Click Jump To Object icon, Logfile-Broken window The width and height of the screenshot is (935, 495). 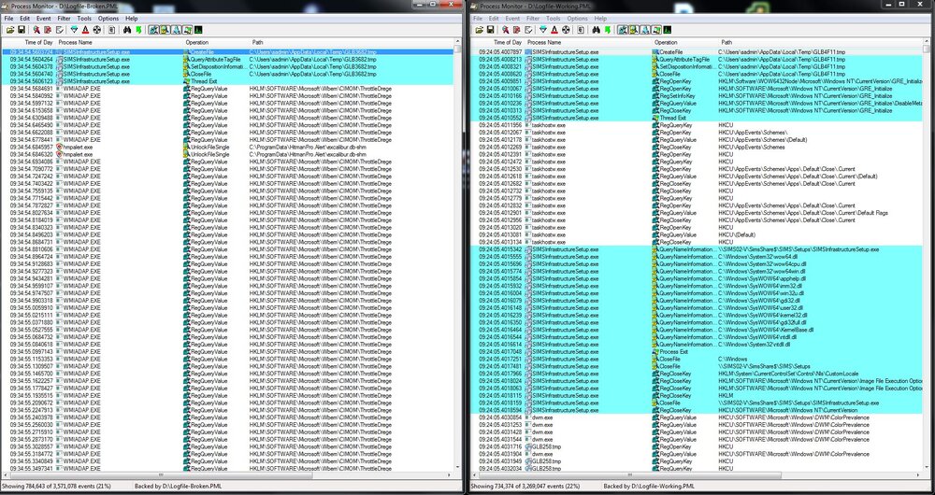(138, 30)
